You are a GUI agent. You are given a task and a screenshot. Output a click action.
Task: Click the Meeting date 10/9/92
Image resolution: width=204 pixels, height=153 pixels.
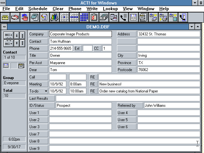tap(58, 84)
